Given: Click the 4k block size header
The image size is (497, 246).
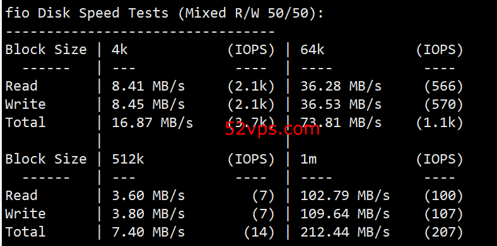Looking at the screenshot, I should [120, 50].
